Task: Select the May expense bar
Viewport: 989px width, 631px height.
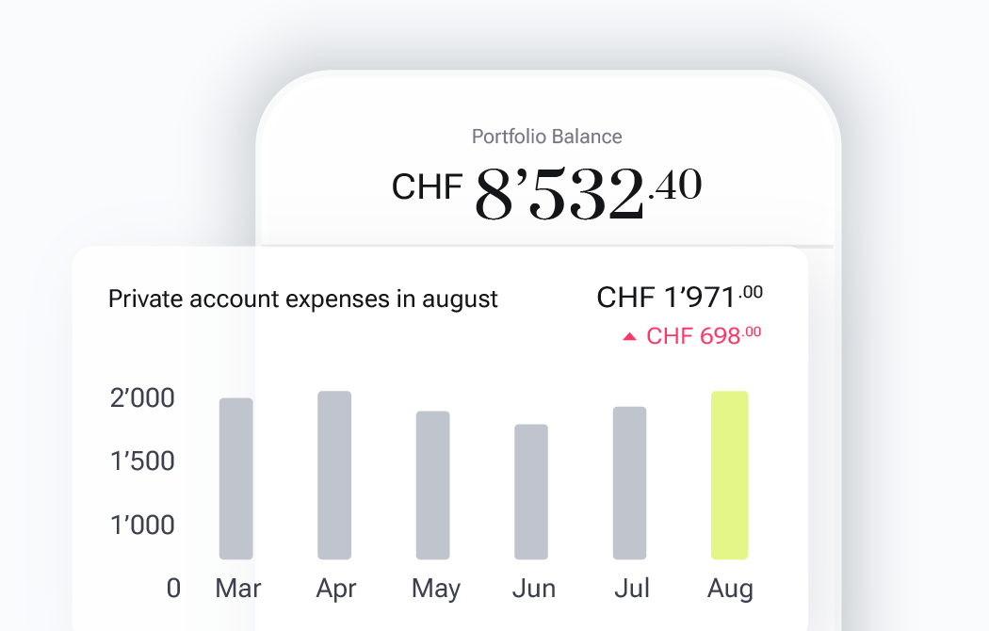Action: point(432,485)
